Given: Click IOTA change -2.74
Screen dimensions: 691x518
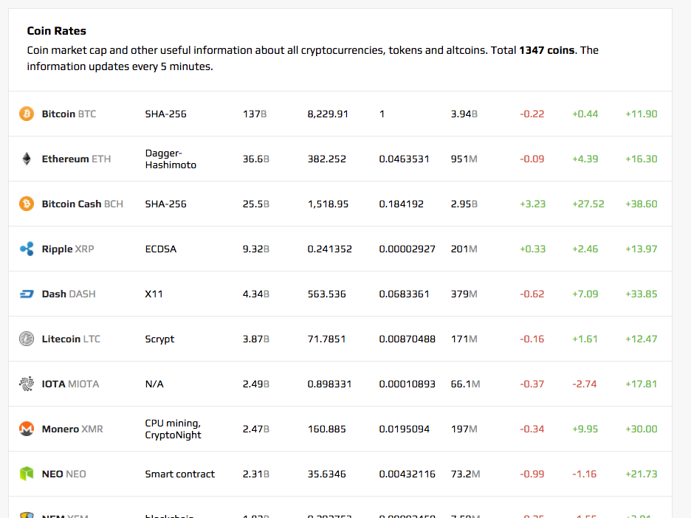Looking at the screenshot, I should (x=585, y=384).
